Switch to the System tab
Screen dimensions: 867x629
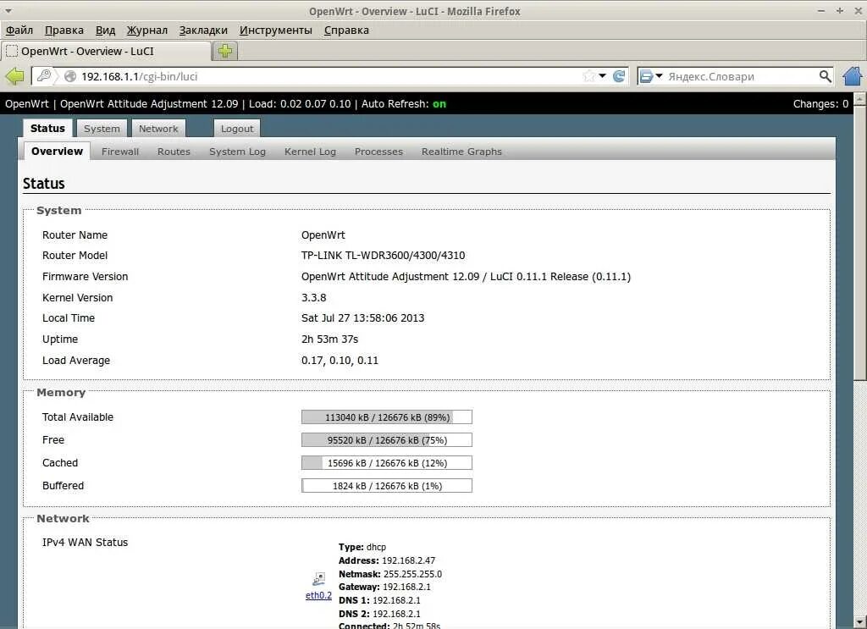pyautogui.click(x=102, y=129)
